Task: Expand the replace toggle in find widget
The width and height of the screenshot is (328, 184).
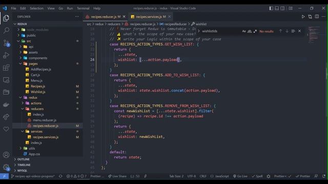Action: [x=198, y=31]
